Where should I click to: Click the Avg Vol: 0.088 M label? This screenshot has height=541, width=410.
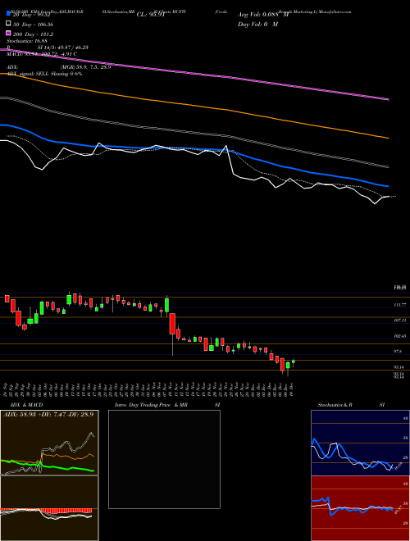262,15
